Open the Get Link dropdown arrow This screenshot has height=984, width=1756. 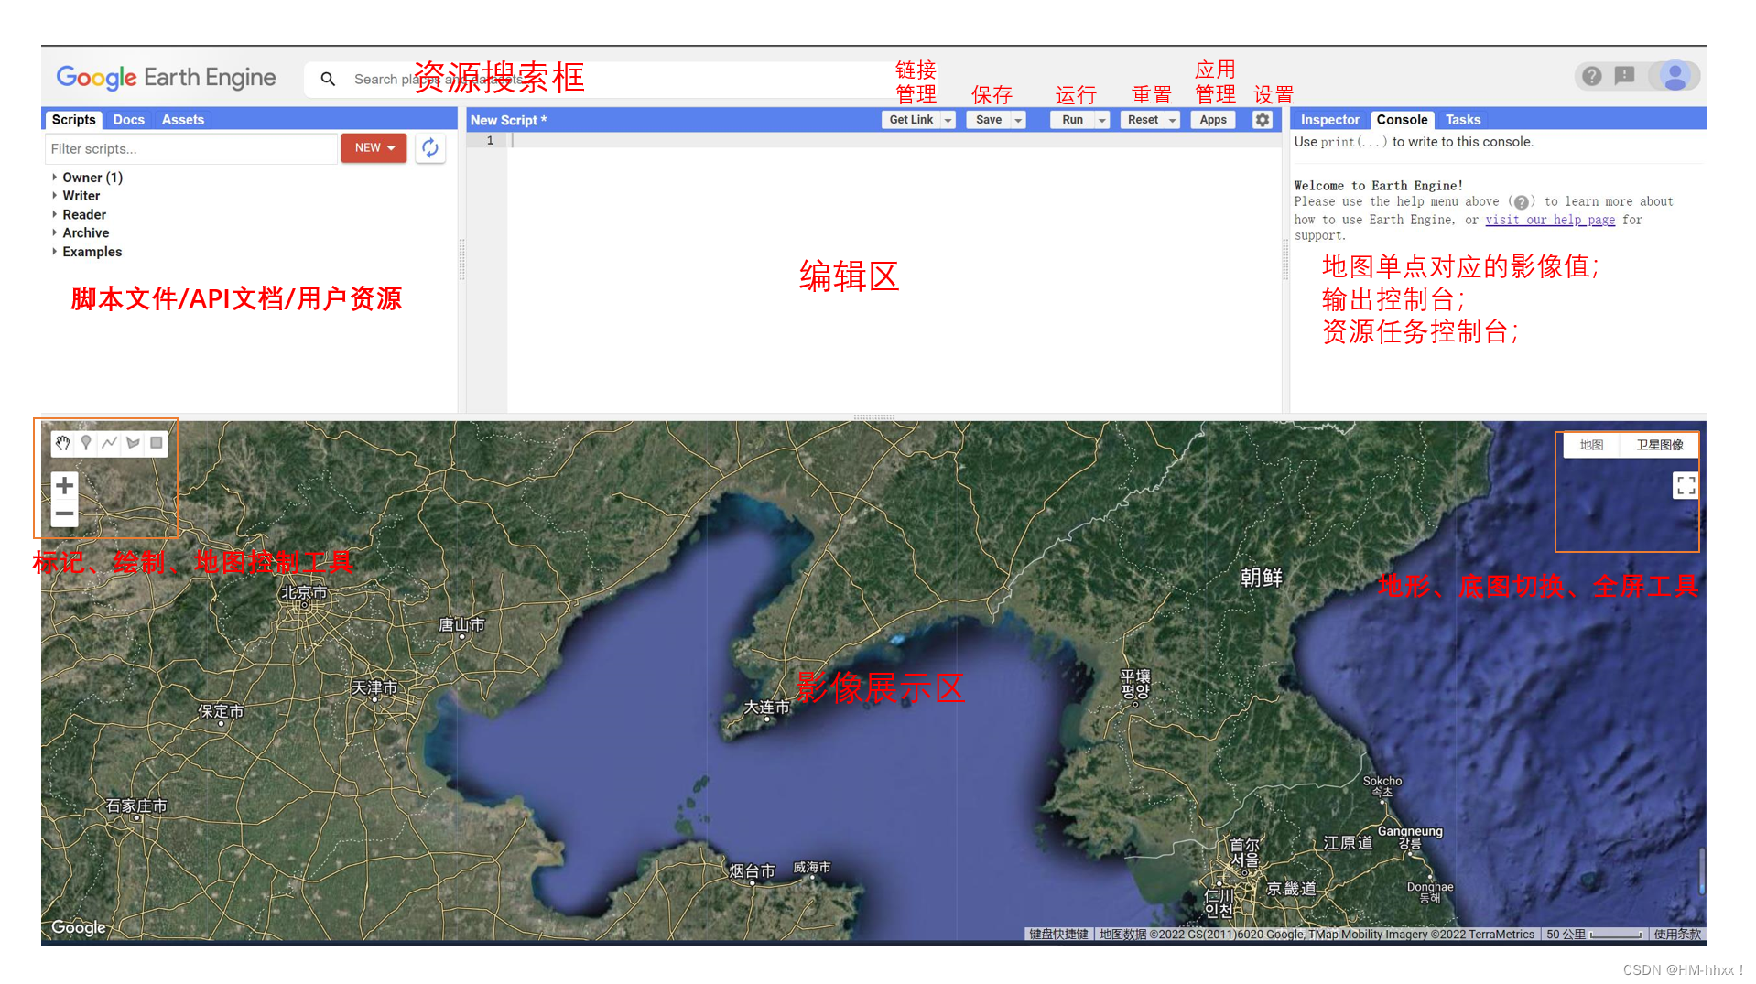(948, 120)
